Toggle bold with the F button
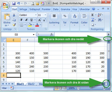Image resolution: width=112 pixels, height=92 pixels. (21, 20)
